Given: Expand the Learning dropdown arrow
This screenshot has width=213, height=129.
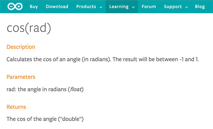Looking at the screenshot, I should 133,7.
